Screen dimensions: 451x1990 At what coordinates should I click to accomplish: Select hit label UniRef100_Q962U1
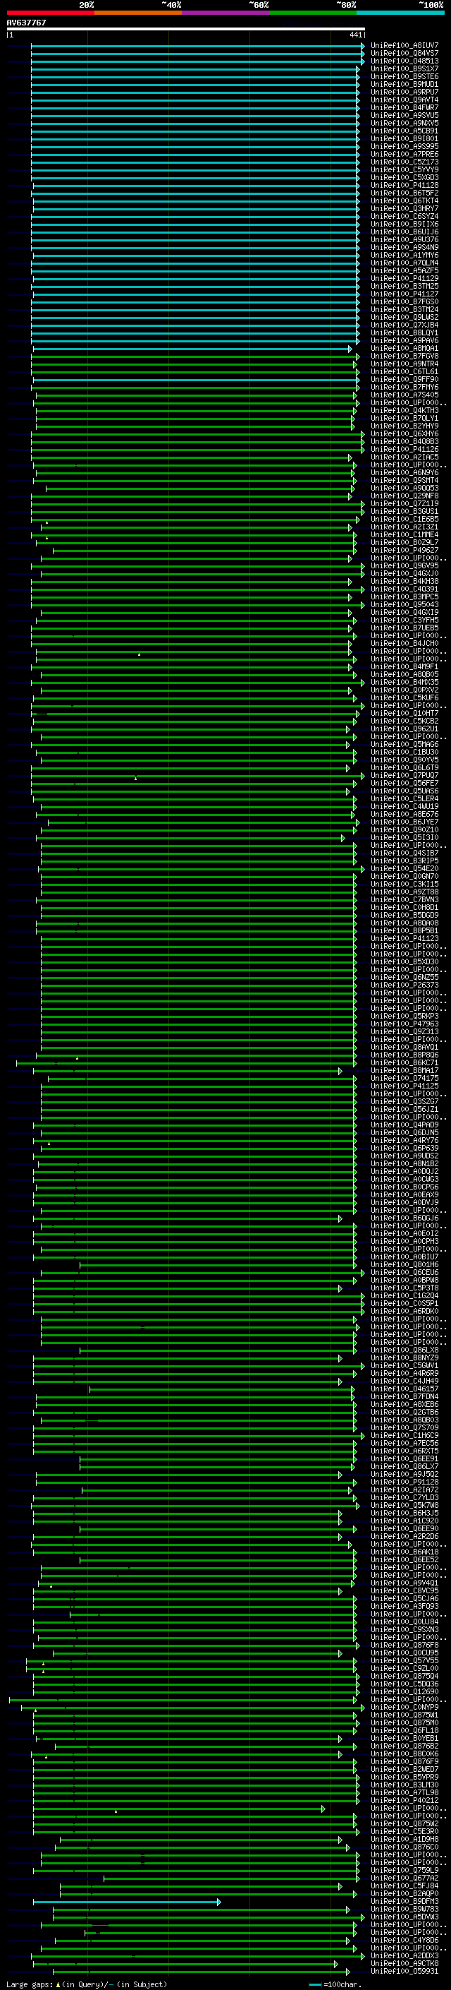[404, 729]
